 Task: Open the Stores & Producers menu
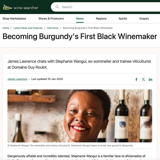pyautogui.click(x=51, y=18)
